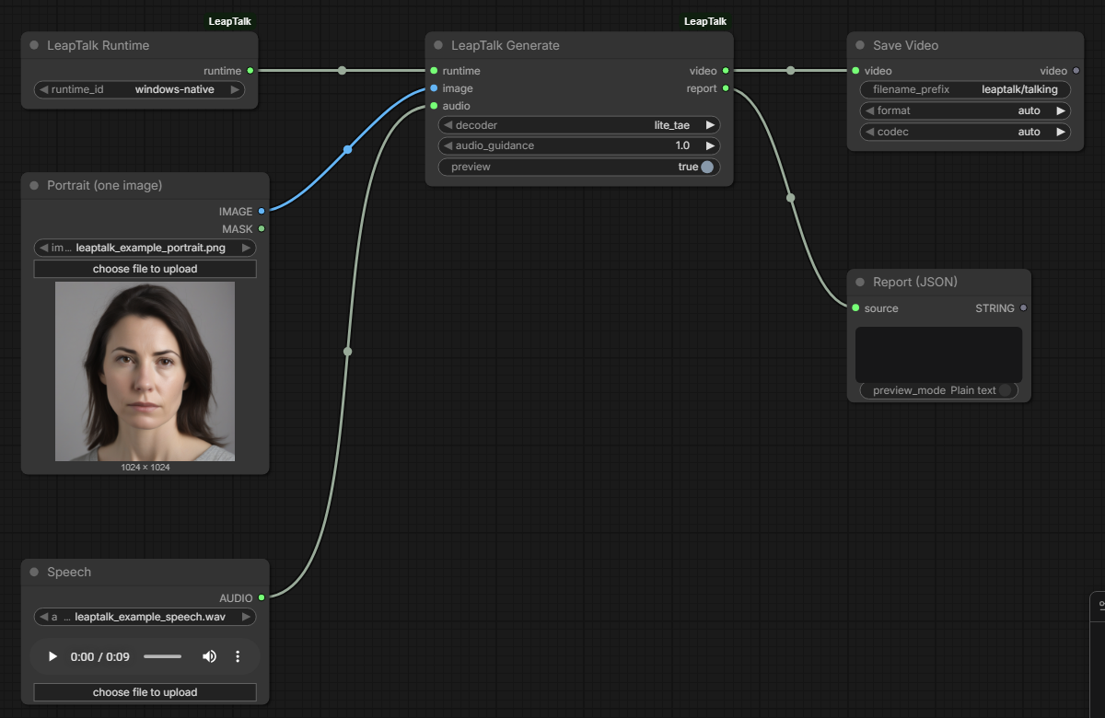This screenshot has width=1105, height=718.
Task: Open the audio player three-dot options
Action: [238, 656]
